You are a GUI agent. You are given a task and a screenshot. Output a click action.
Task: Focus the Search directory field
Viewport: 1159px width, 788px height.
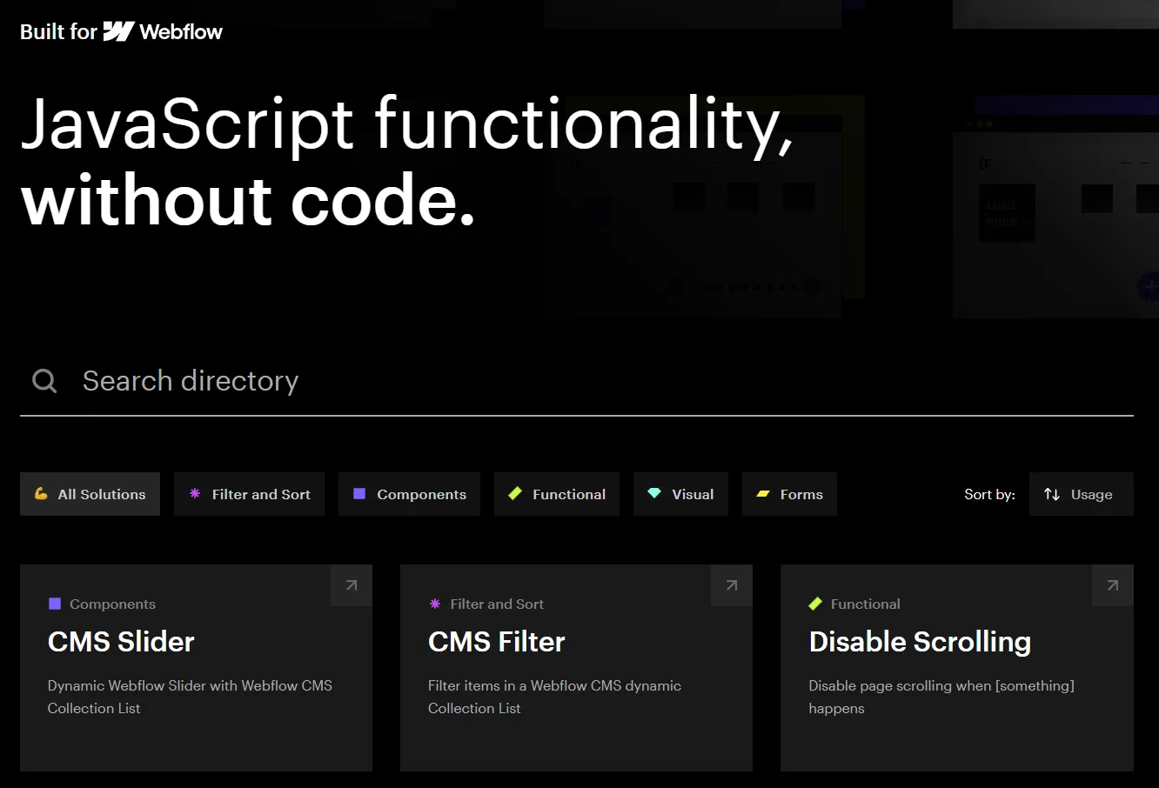[x=577, y=381]
